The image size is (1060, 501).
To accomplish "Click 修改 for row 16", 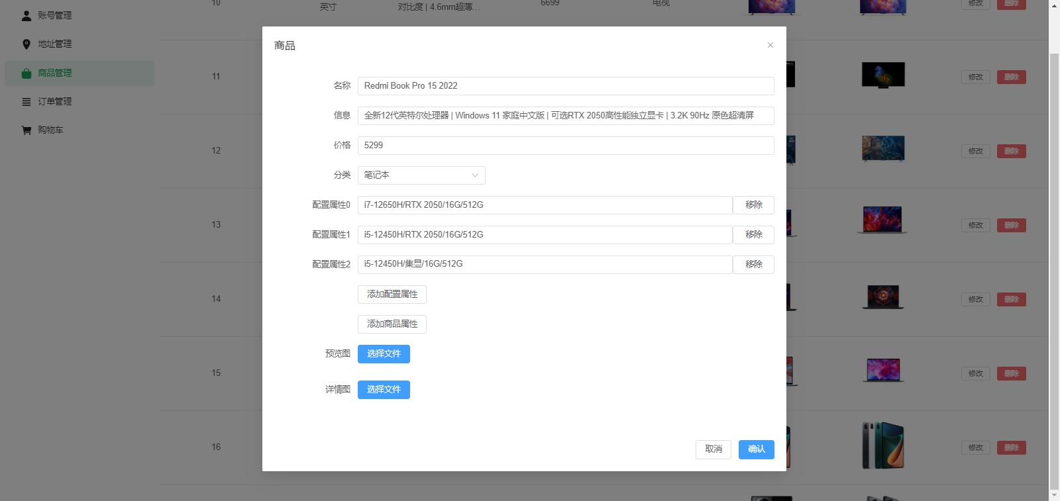I will pyautogui.click(x=976, y=448).
